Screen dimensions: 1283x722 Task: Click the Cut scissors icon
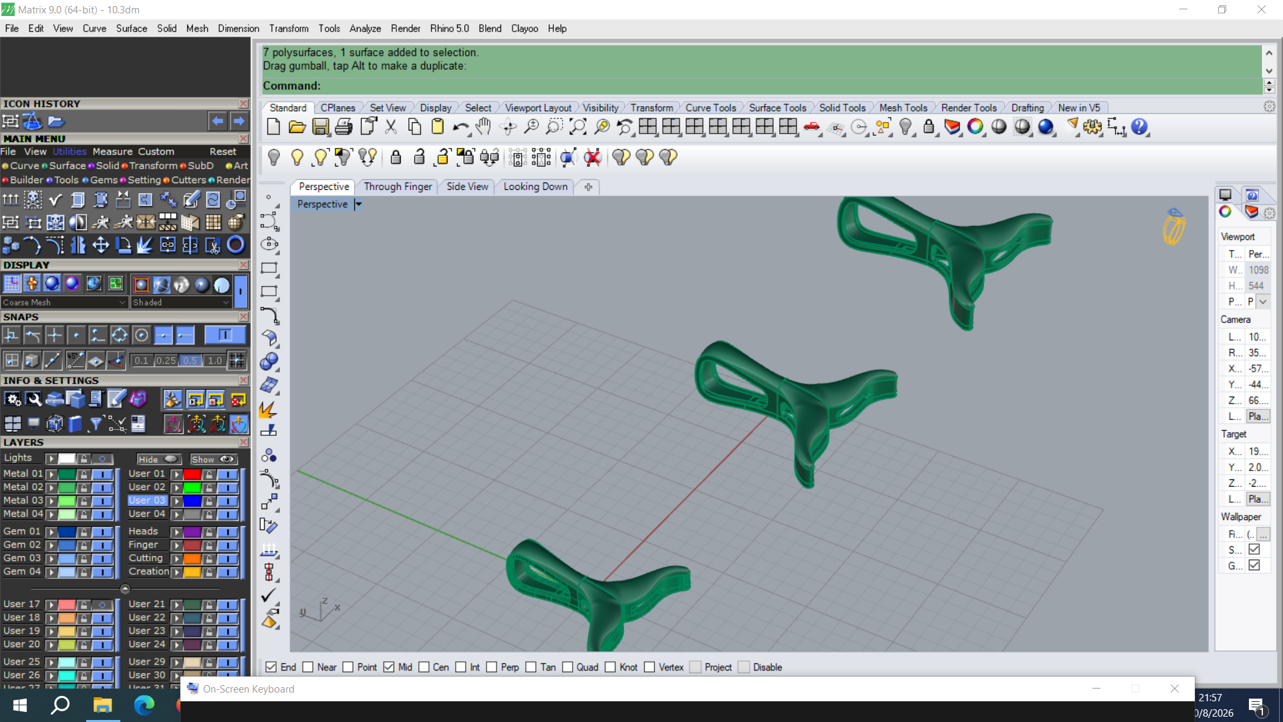[x=391, y=127]
